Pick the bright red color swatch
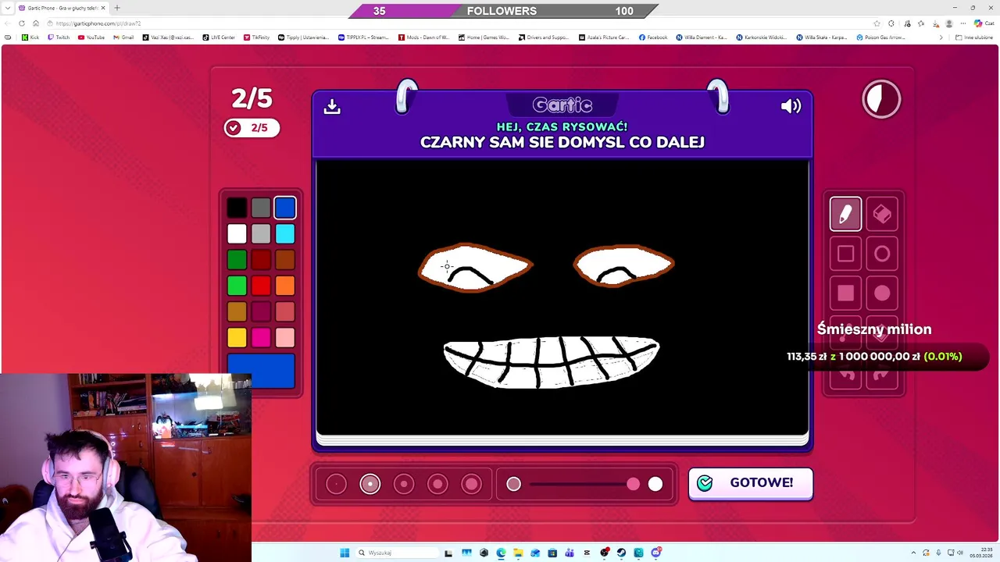This screenshot has height=562, width=1000. pos(261,286)
